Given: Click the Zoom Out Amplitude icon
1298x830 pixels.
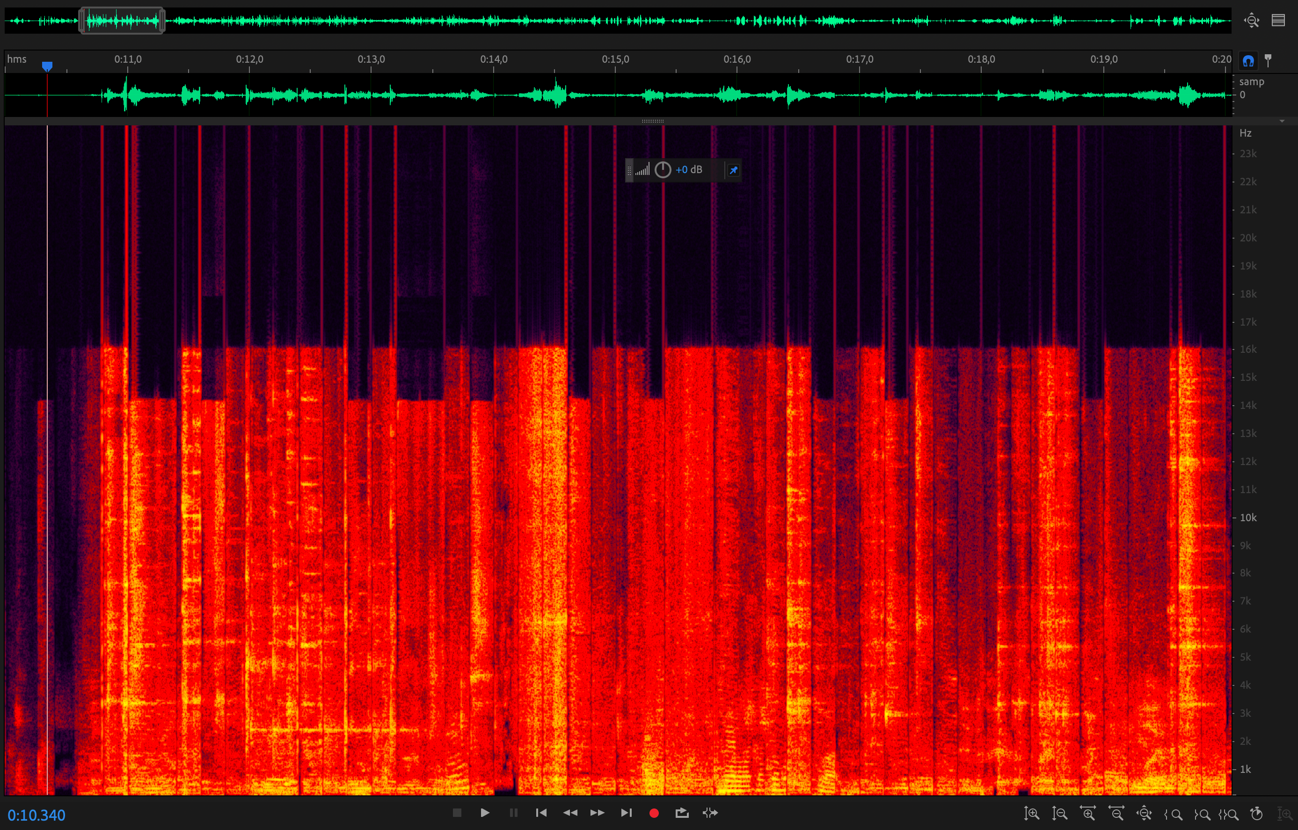Looking at the screenshot, I should pyautogui.click(x=1059, y=813).
